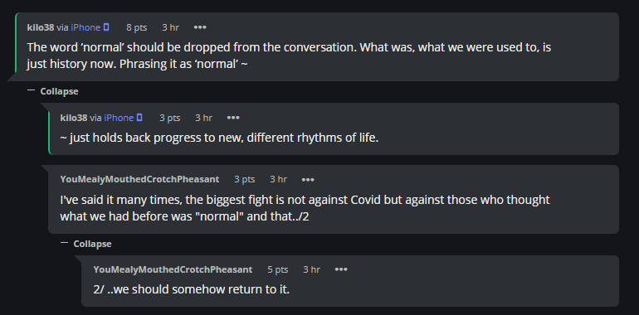This screenshot has width=639, height=315.
Task: Click the 3 hr timestamp on the top comment
Action: tap(170, 27)
